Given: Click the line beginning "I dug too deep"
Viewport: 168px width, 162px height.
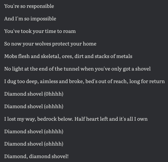Looking at the screenshot, I should click(x=84, y=81).
